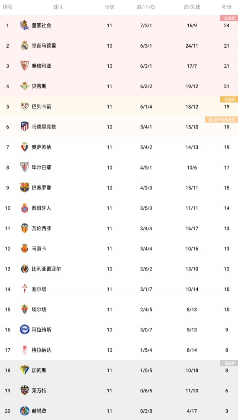The height and width of the screenshot is (420, 238).
Task: Click the Atlético Madrid (马德里竞技) crest
Action: coord(24,127)
